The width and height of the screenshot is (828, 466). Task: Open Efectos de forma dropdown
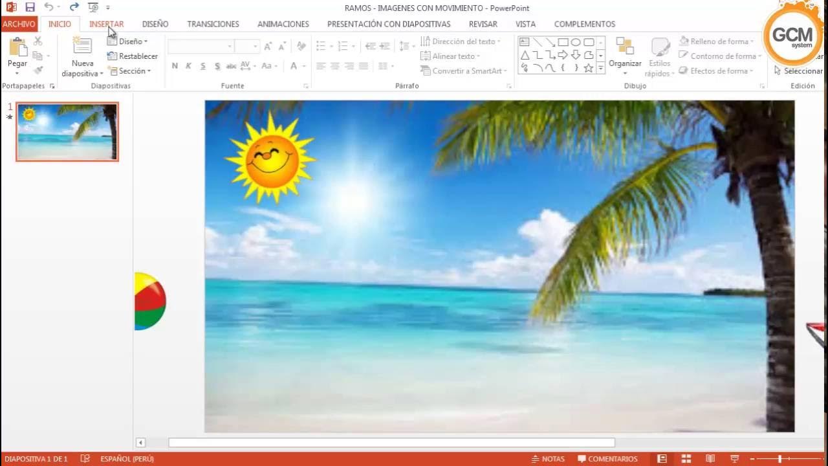(x=716, y=71)
